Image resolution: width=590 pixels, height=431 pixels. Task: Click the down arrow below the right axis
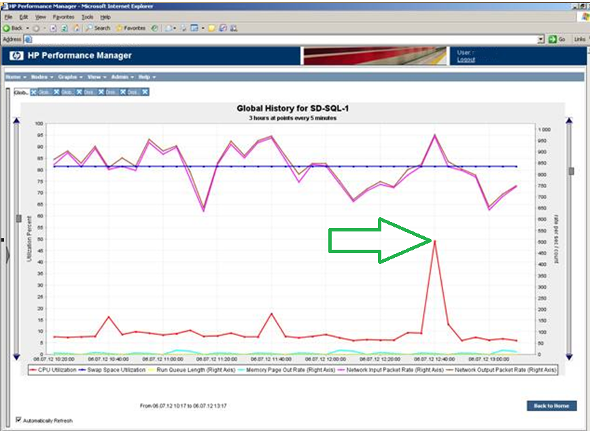click(x=569, y=356)
